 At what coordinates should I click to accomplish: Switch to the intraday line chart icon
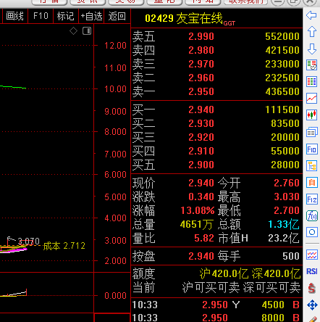(x=311, y=99)
